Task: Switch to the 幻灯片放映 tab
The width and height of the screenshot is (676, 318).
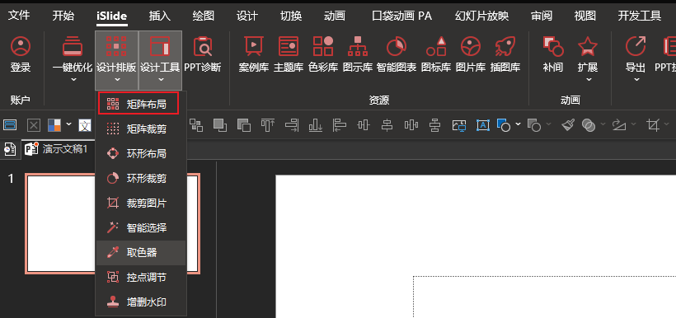Action: pos(481,16)
